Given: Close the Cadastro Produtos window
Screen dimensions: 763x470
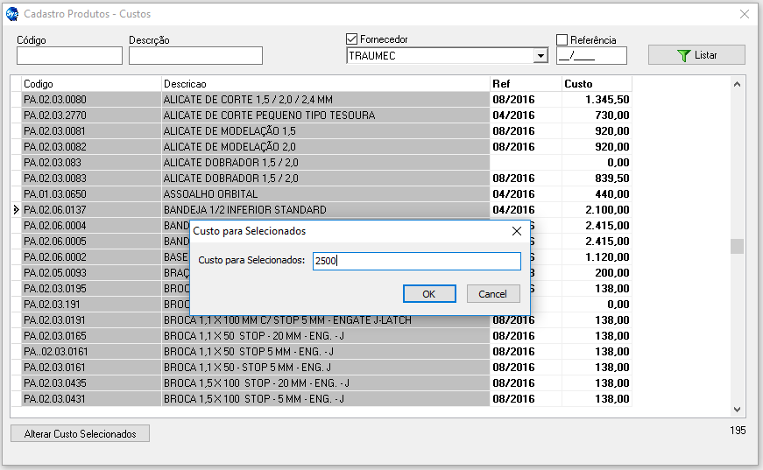Looking at the screenshot, I should pos(744,14).
